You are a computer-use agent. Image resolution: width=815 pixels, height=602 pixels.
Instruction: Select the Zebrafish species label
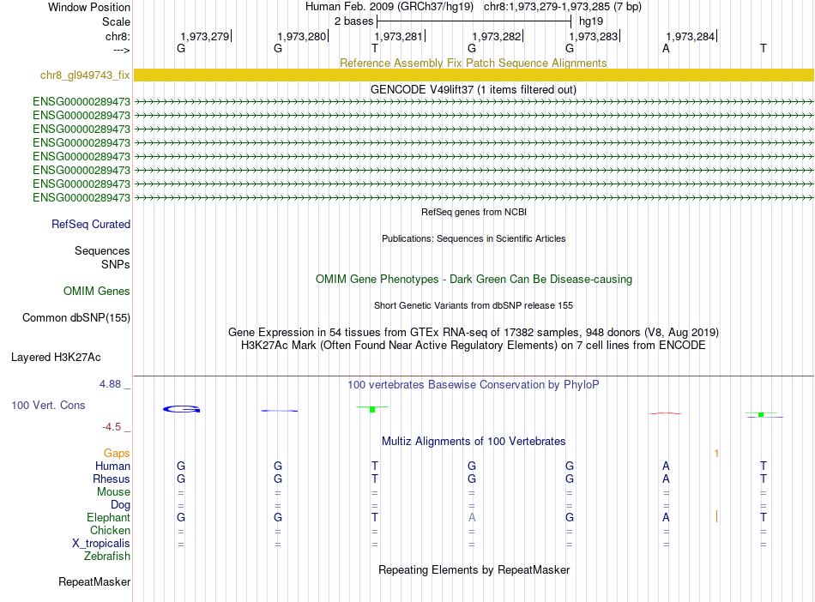107,556
